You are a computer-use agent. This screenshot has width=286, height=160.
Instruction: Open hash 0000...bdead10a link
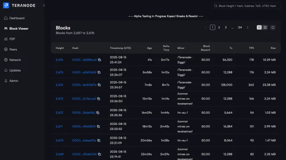point(84,140)
